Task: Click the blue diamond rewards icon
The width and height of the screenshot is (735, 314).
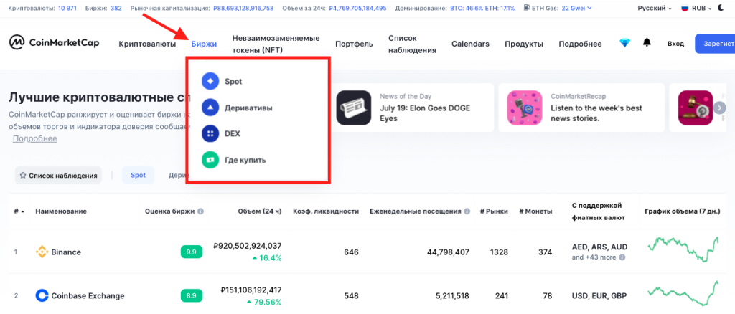Action: [624, 43]
